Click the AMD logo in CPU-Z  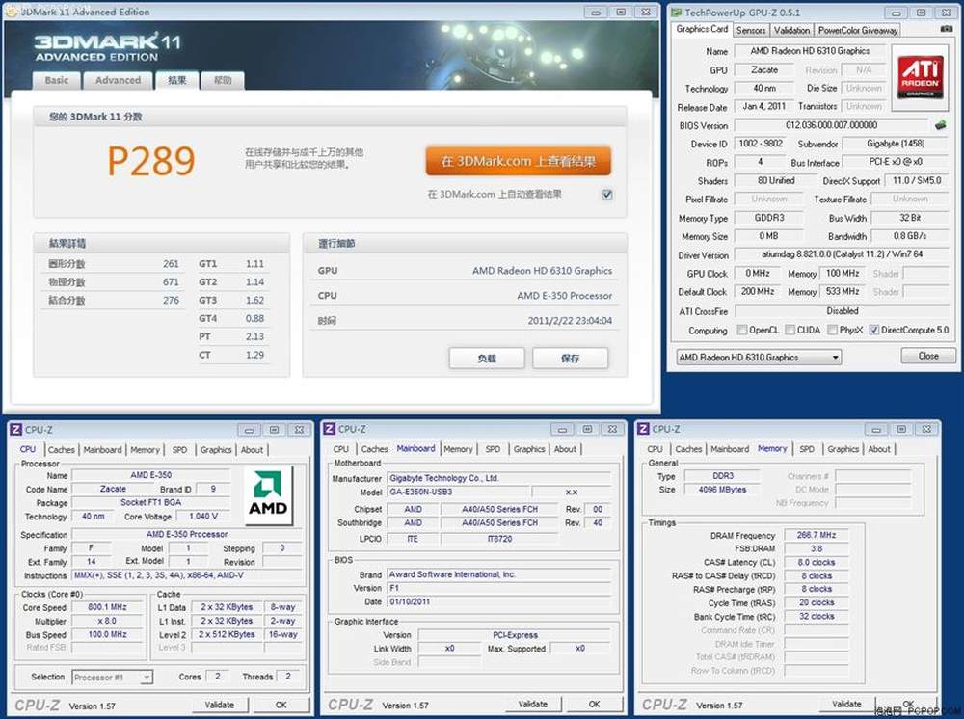pyautogui.click(x=268, y=495)
